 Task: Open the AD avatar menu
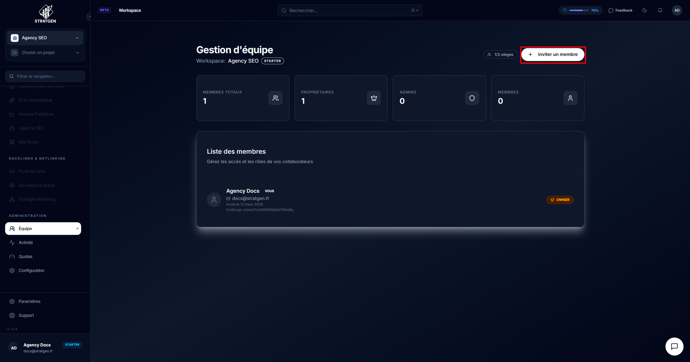point(677,10)
